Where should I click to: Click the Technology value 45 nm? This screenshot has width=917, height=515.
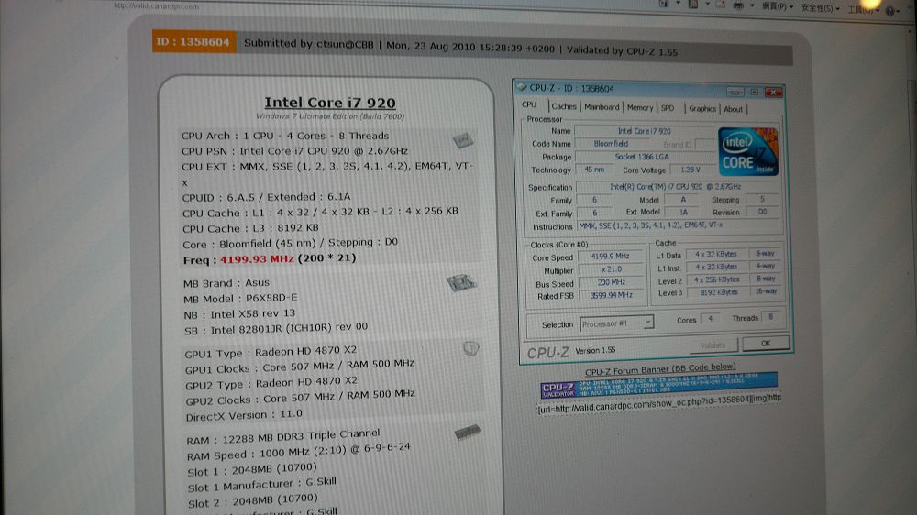point(594,170)
